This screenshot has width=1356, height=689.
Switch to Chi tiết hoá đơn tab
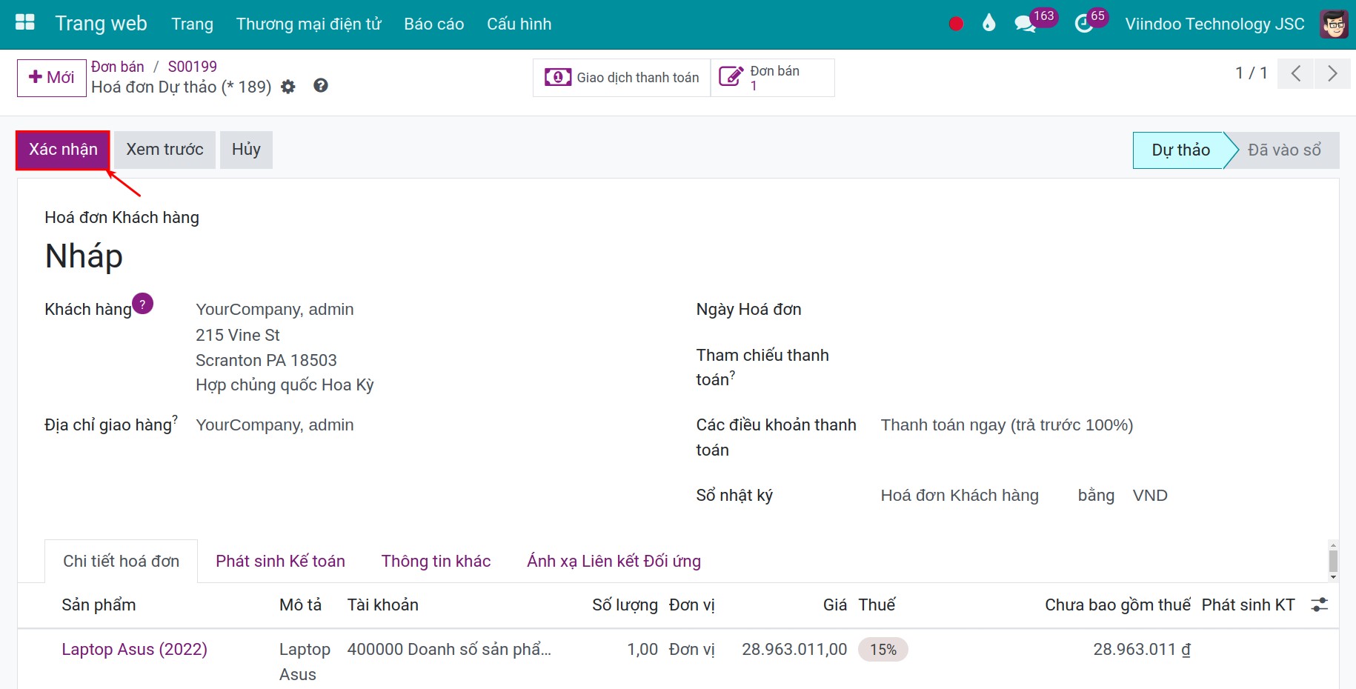[122, 562]
